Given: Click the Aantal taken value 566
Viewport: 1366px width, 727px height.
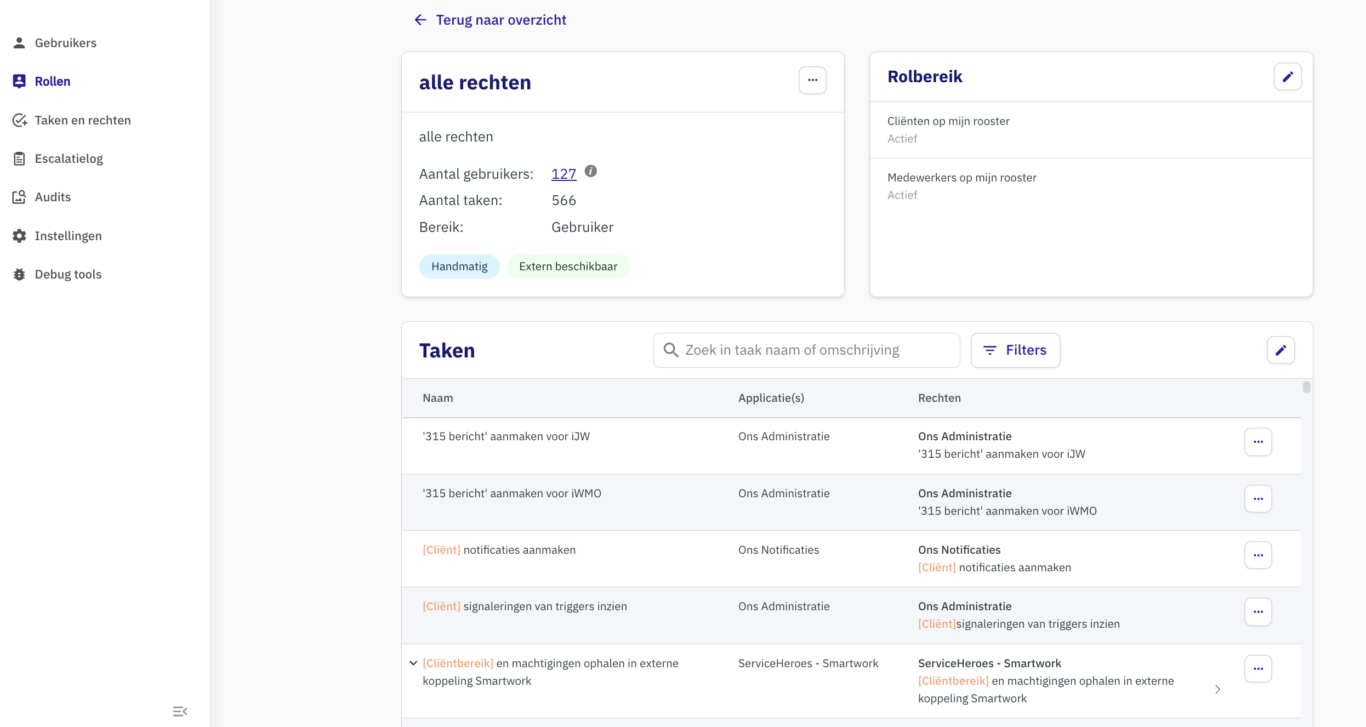Looking at the screenshot, I should [564, 200].
